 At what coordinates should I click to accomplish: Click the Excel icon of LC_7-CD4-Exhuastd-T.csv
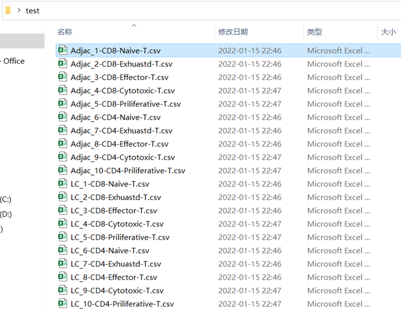tap(63, 263)
